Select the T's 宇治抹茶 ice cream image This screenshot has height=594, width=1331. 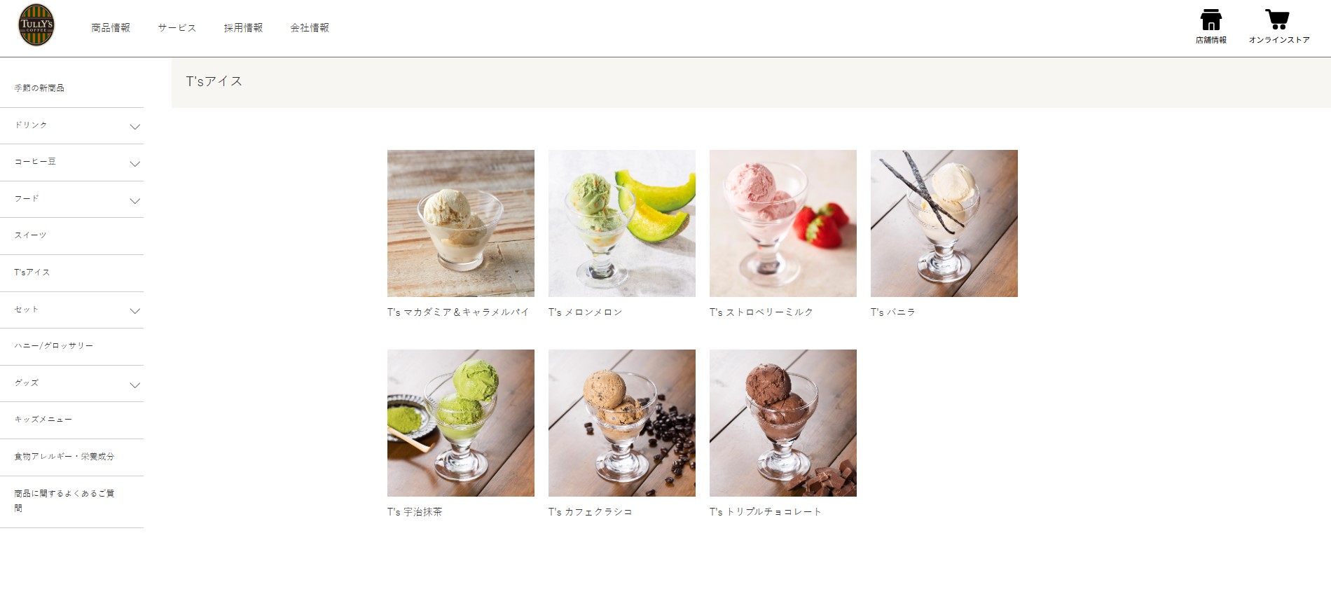pos(461,423)
